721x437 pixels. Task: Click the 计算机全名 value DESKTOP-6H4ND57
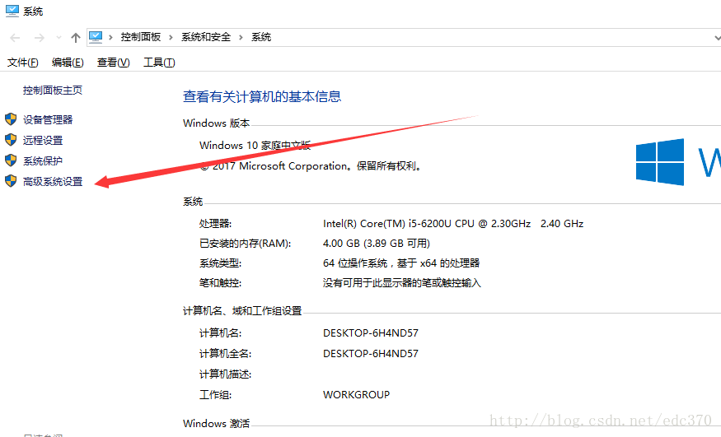click(371, 354)
